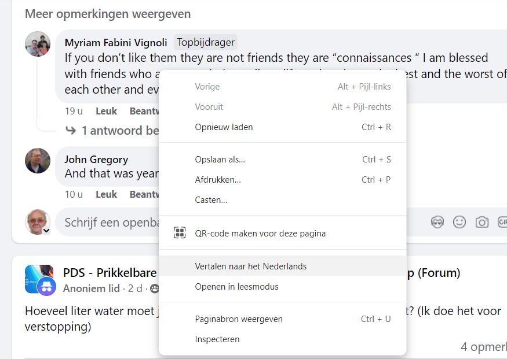Click the 'Schrijf een openbare' comment field
Viewport: 507px width, 359px height.
tap(110, 223)
